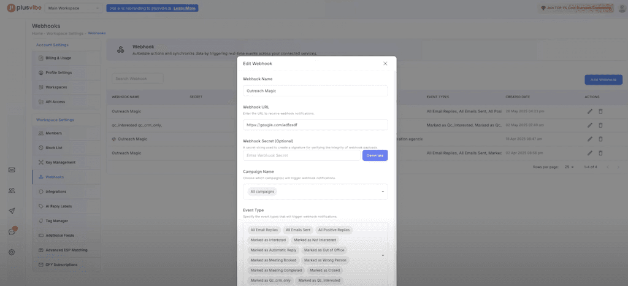Image resolution: width=628 pixels, height=286 pixels.
Task: Click the All Positive Replies chip
Action: click(x=334, y=230)
